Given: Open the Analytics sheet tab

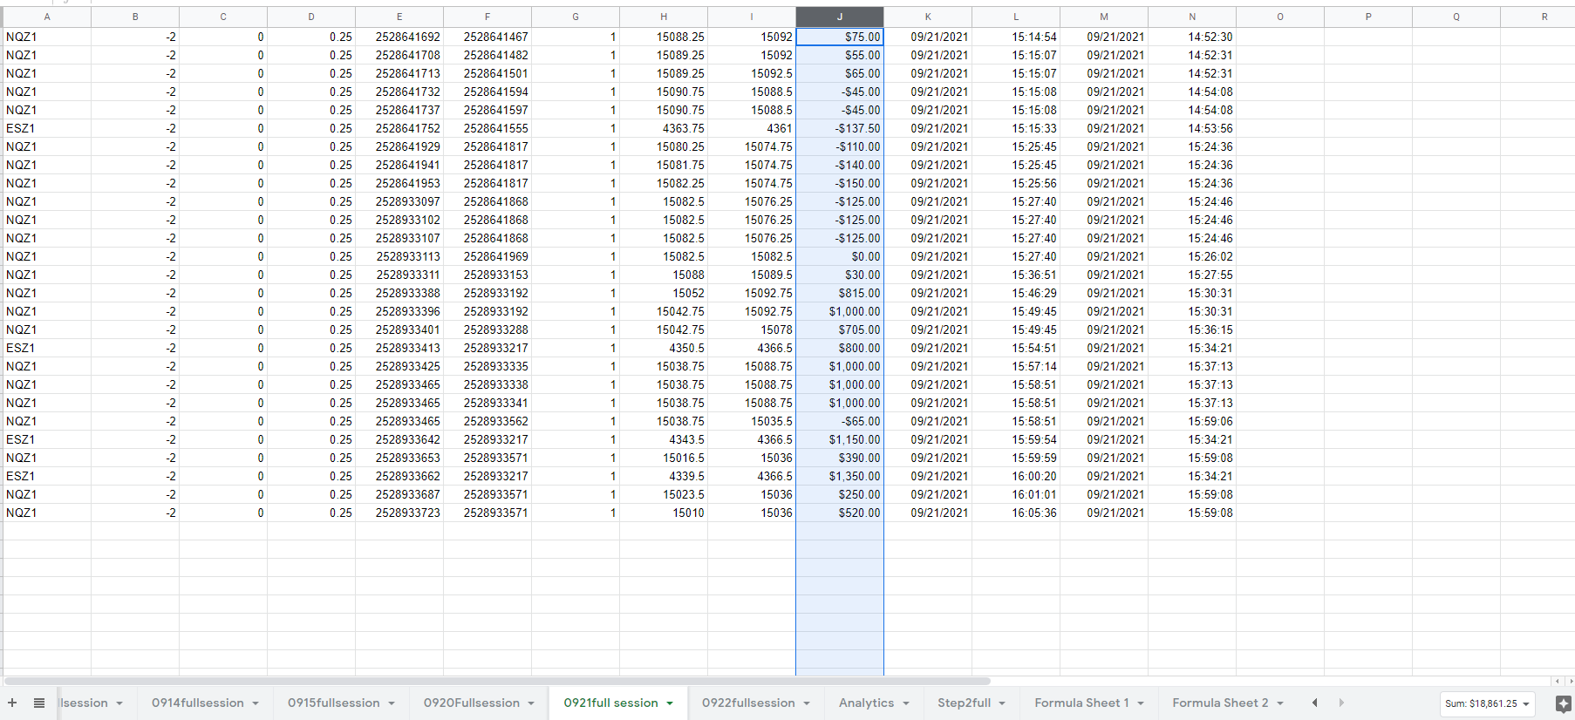Looking at the screenshot, I should click(x=866, y=703).
